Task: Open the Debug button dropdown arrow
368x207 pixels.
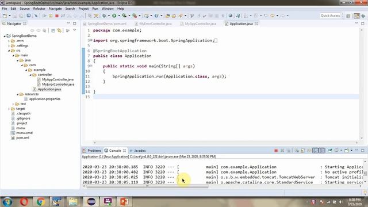Action: [109, 16]
